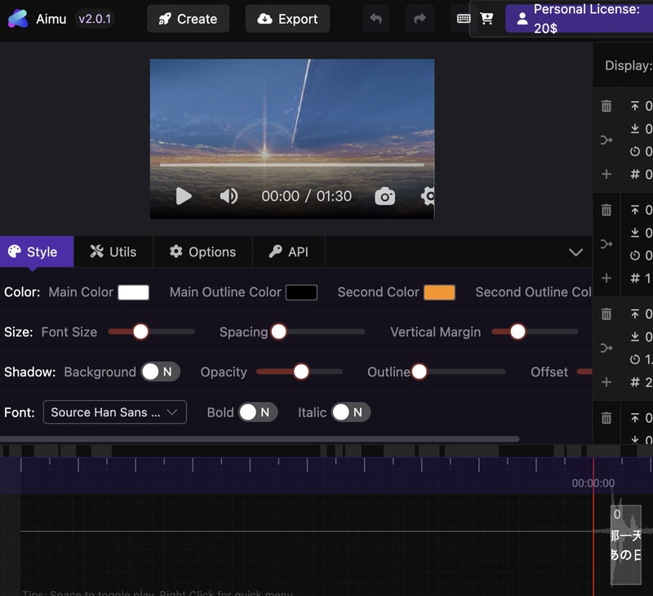Click the merge icon on first subtitle
The height and width of the screenshot is (596, 653).
click(x=606, y=140)
